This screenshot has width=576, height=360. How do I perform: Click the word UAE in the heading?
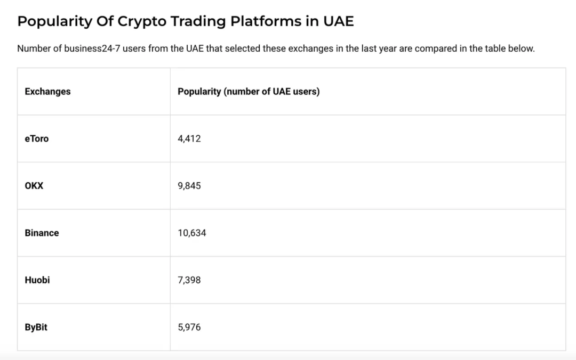[338, 21]
